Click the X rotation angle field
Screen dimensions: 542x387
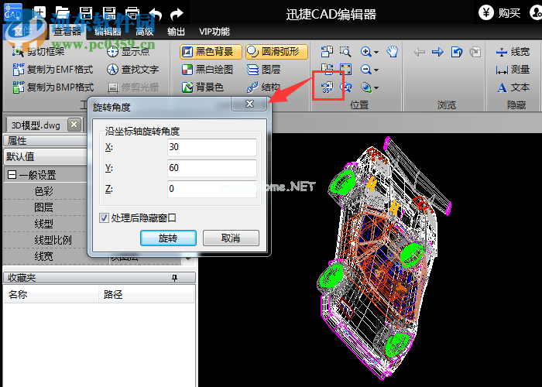click(x=212, y=147)
